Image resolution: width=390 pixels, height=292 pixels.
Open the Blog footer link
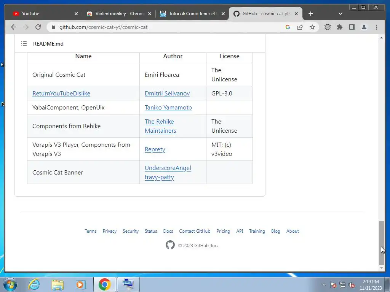(276, 231)
